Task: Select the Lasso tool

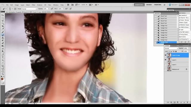Action: [3, 21]
